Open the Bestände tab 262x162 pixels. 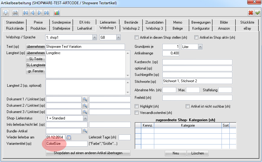(131, 22)
